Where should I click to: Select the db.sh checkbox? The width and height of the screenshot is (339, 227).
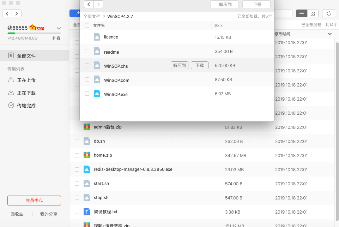click(x=77, y=141)
